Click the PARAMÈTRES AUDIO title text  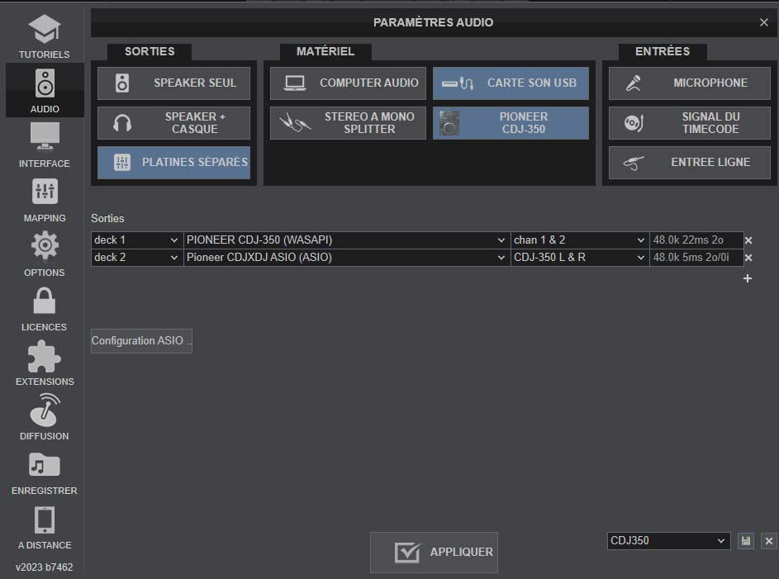tap(433, 22)
